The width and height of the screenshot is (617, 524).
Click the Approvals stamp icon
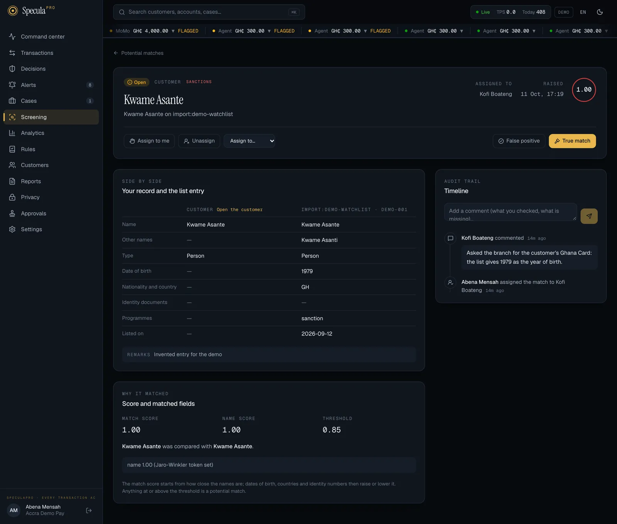12,213
